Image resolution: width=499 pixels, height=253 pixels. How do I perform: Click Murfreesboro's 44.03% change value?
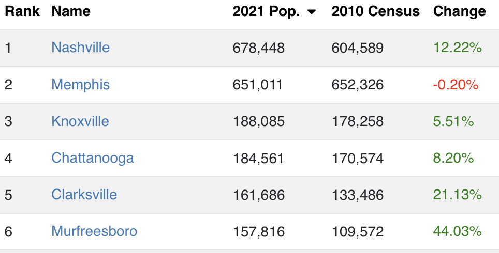coord(457,231)
